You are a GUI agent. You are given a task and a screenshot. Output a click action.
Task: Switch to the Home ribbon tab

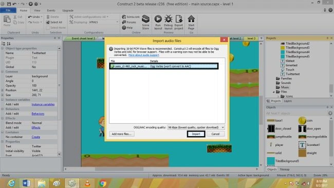click(x=24, y=10)
